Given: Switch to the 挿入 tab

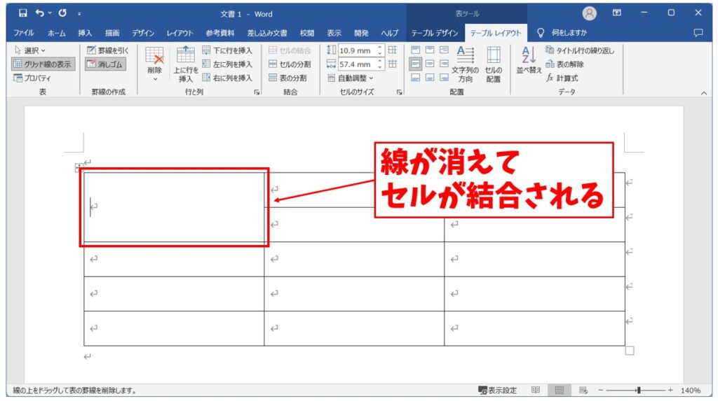Looking at the screenshot, I should click(x=85, y=33).
